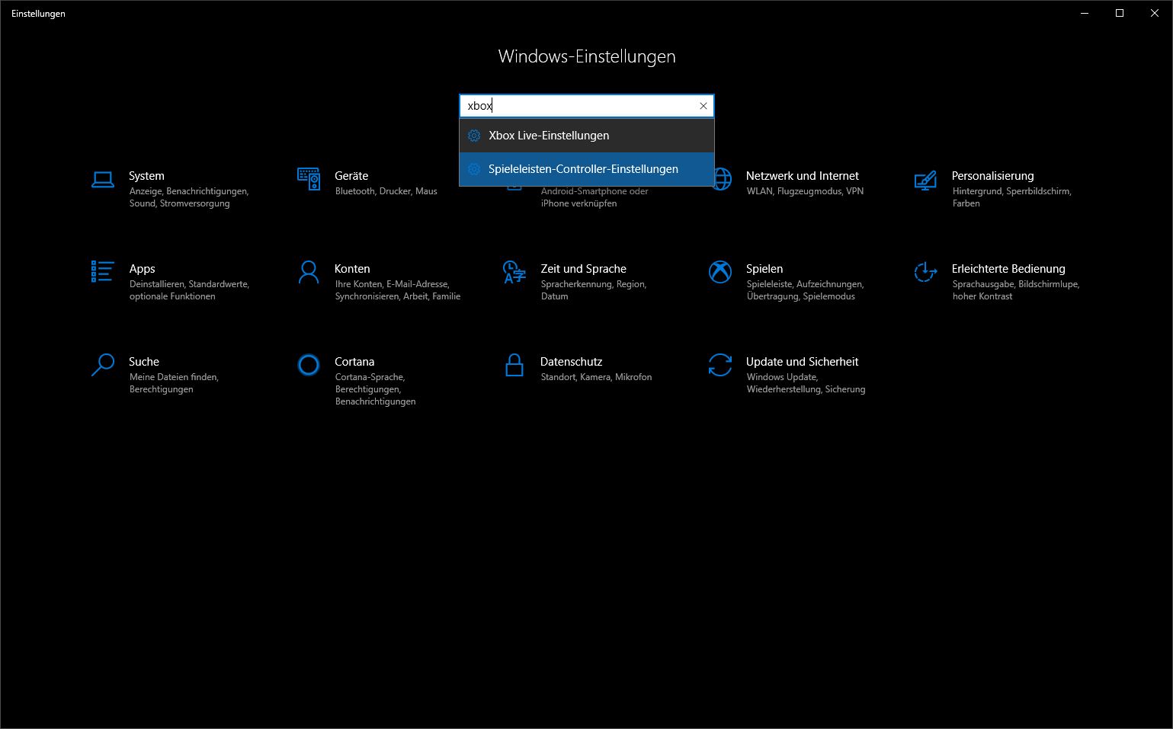Open the Datenschutz category title

pyautogui.click(x=571, y=362)
